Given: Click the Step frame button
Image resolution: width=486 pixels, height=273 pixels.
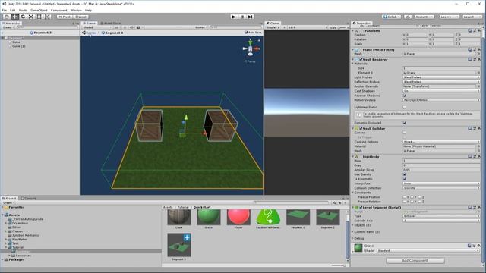Looking at the screenshot, I should [250, 17].
